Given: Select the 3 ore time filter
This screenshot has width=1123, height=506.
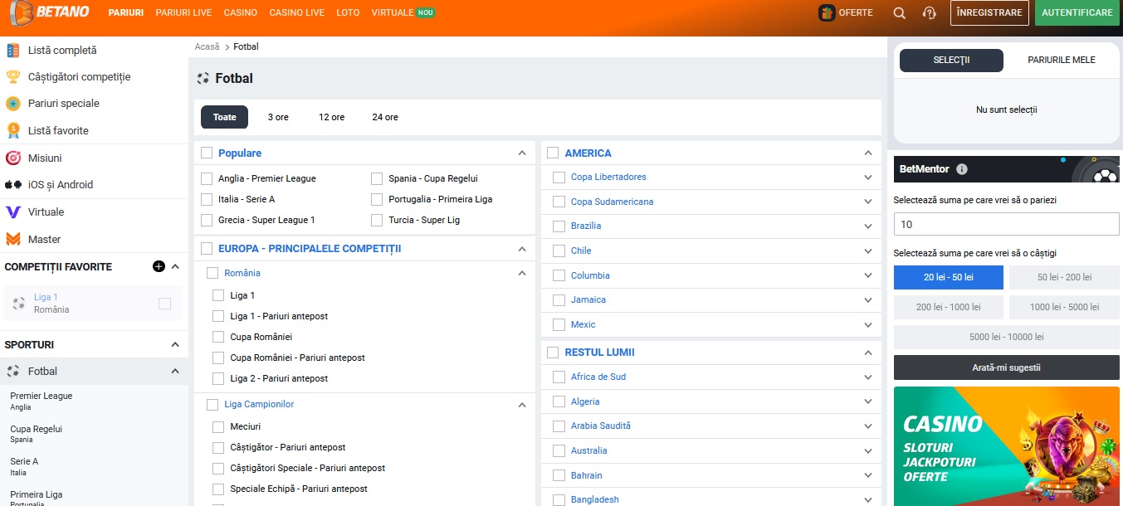Looking at the screenshot, I should tap(278, 117).
